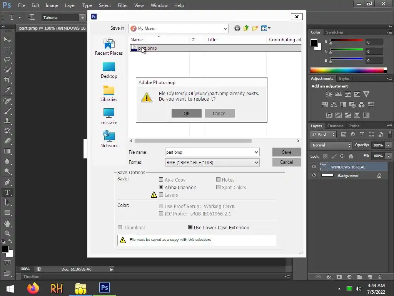
Task: Toggle the ICC Profile checkbox
Action: (161, 214)
